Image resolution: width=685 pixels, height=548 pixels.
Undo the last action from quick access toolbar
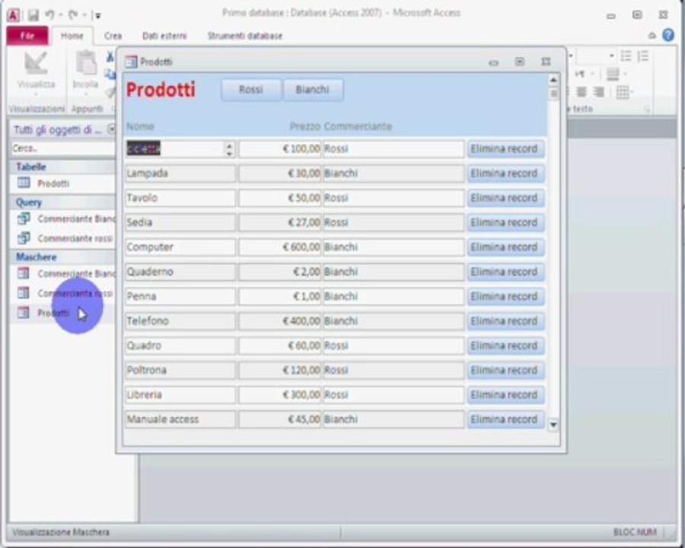click(x=49, y=15)
